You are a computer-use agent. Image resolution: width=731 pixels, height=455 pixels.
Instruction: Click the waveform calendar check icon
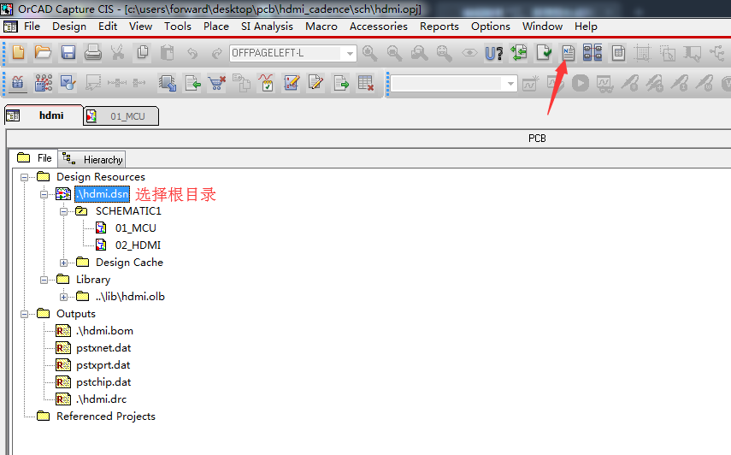(267, 84)
